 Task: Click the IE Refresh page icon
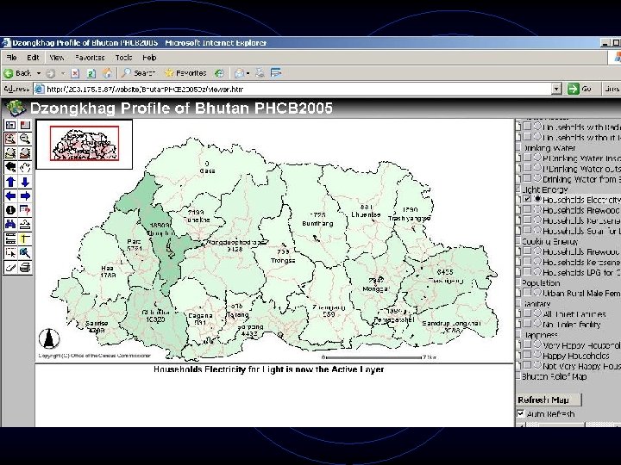91,73
